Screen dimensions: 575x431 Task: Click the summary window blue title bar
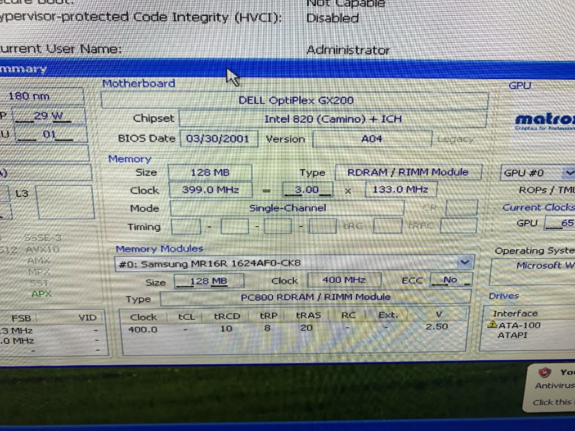point(287,69)
